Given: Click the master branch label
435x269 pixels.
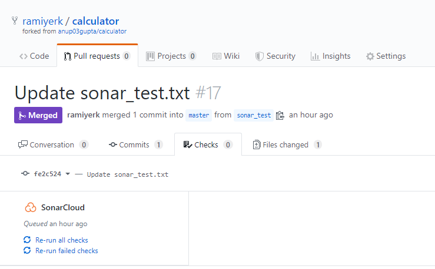Looking at the screenshot, I should tap(198, 115).
